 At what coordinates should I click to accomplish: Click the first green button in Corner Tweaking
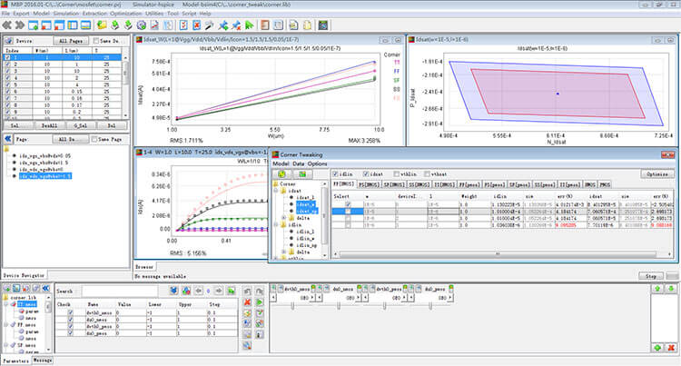pos(281,174)
